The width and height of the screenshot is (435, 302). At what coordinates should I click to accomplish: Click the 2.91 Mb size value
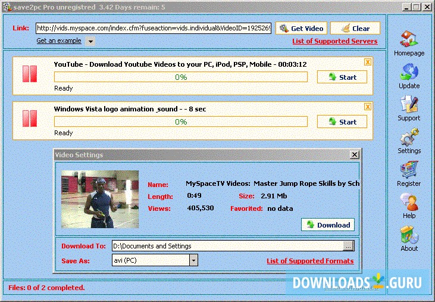click(x=274, y=196)
